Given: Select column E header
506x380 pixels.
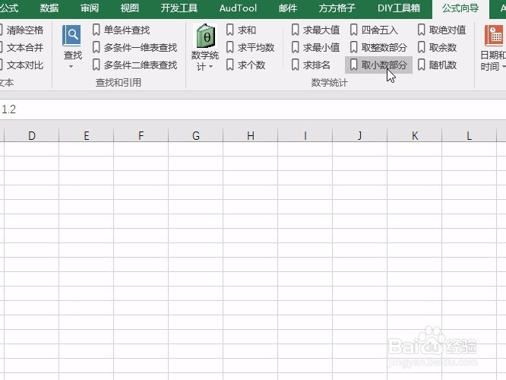Looking at the screenshot, I should click(86, 135).
